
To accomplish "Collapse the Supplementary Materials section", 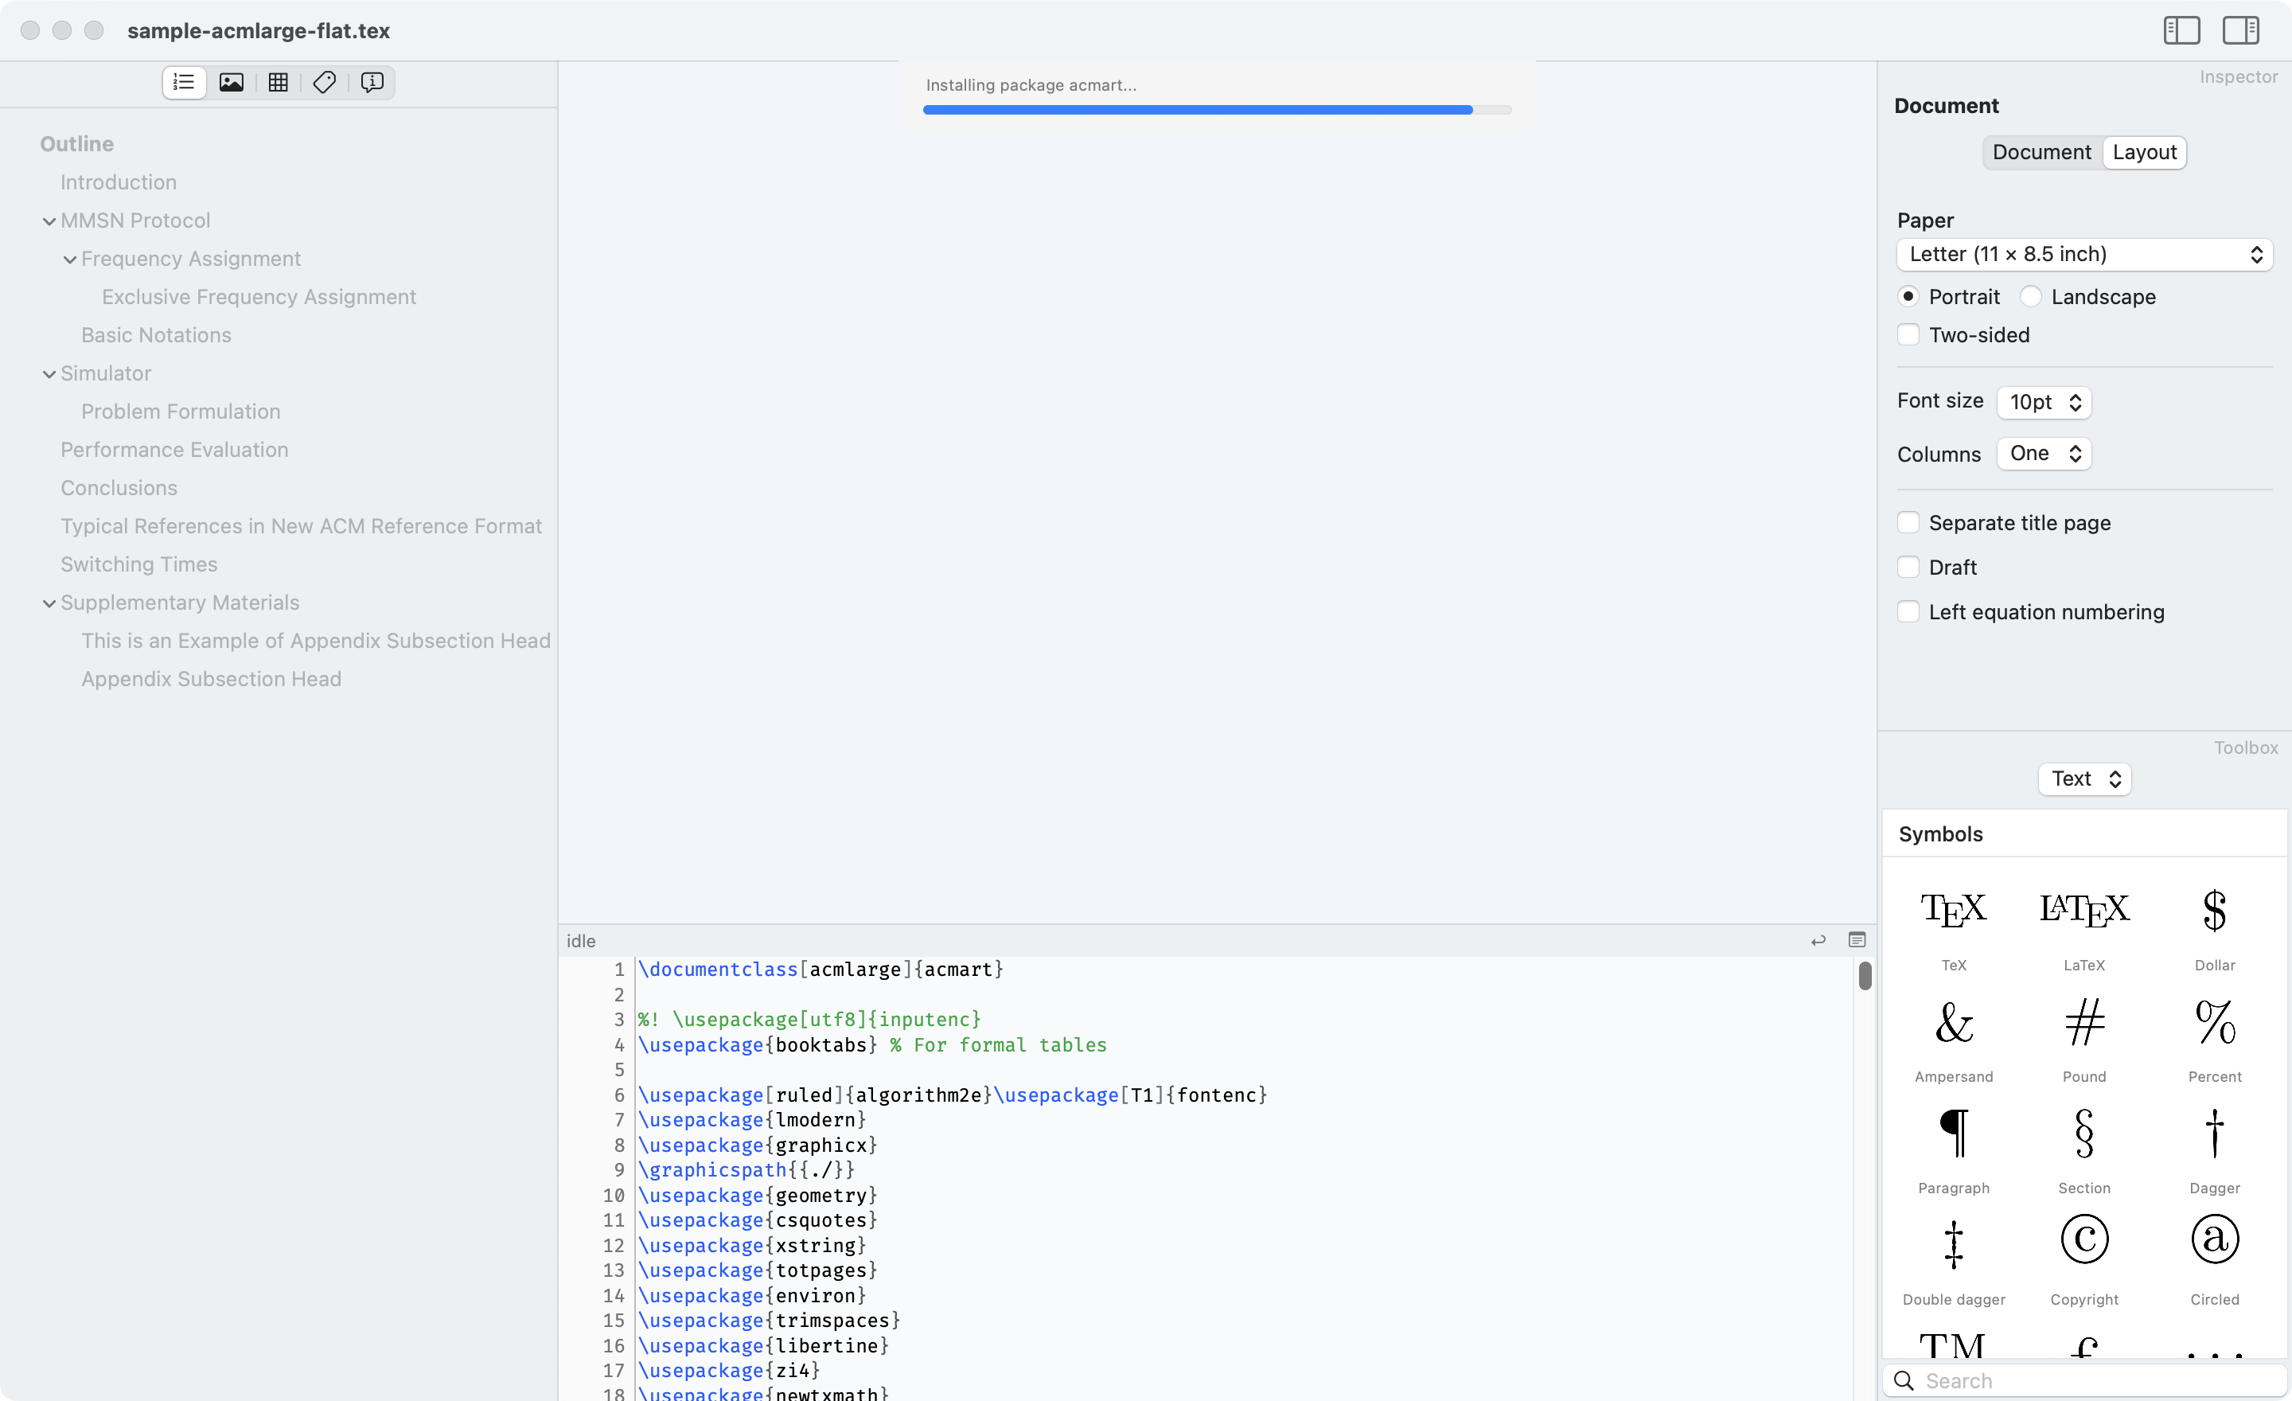I will [49, 603].
